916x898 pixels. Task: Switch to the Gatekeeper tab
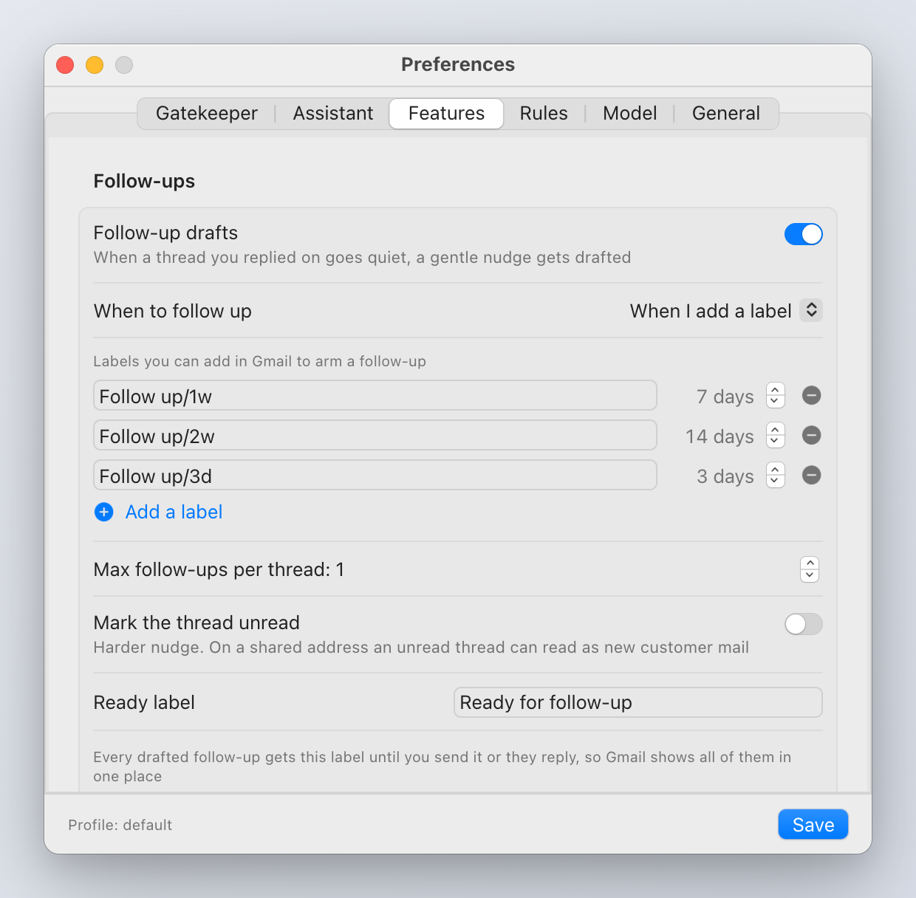click(207, 113)
